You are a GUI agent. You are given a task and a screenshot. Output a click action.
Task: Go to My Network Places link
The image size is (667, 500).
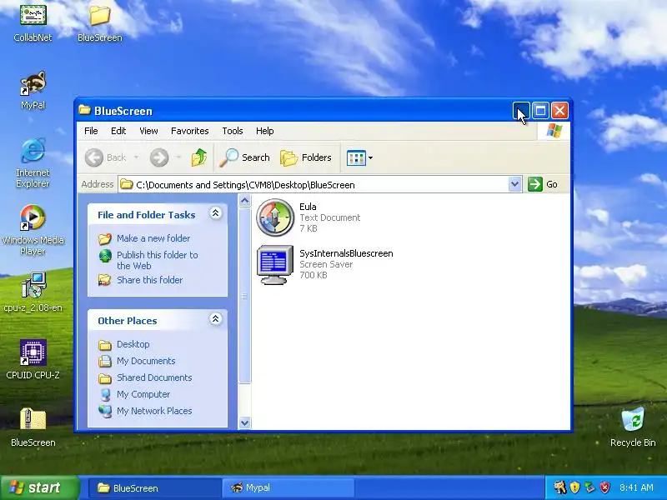[x=154, y=411]
